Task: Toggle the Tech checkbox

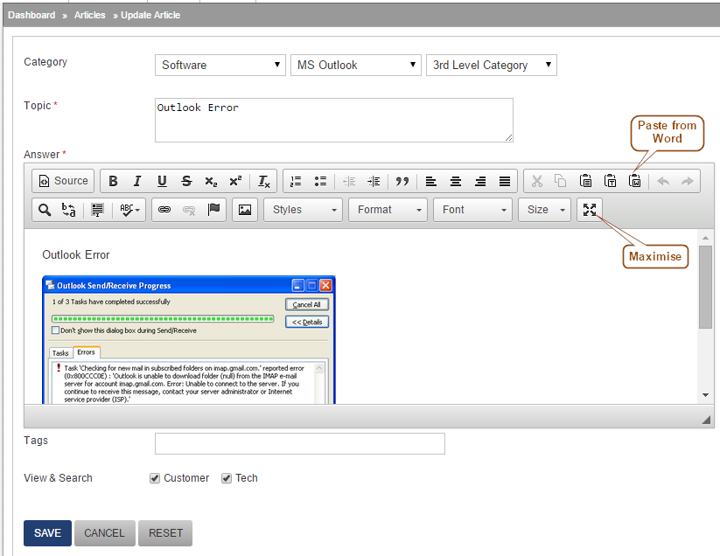Action: coord(227,478)
